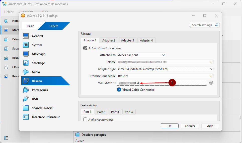Screen dimensions: 242x143
Task: Open Ports séries connector icon
Action: 26,90
